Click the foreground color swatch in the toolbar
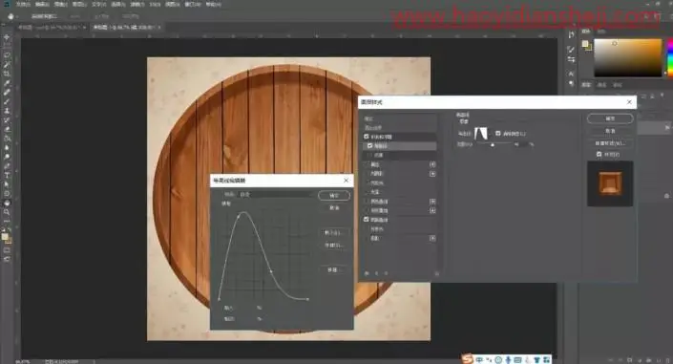673x364 pixels. click(x=5, y=236)
